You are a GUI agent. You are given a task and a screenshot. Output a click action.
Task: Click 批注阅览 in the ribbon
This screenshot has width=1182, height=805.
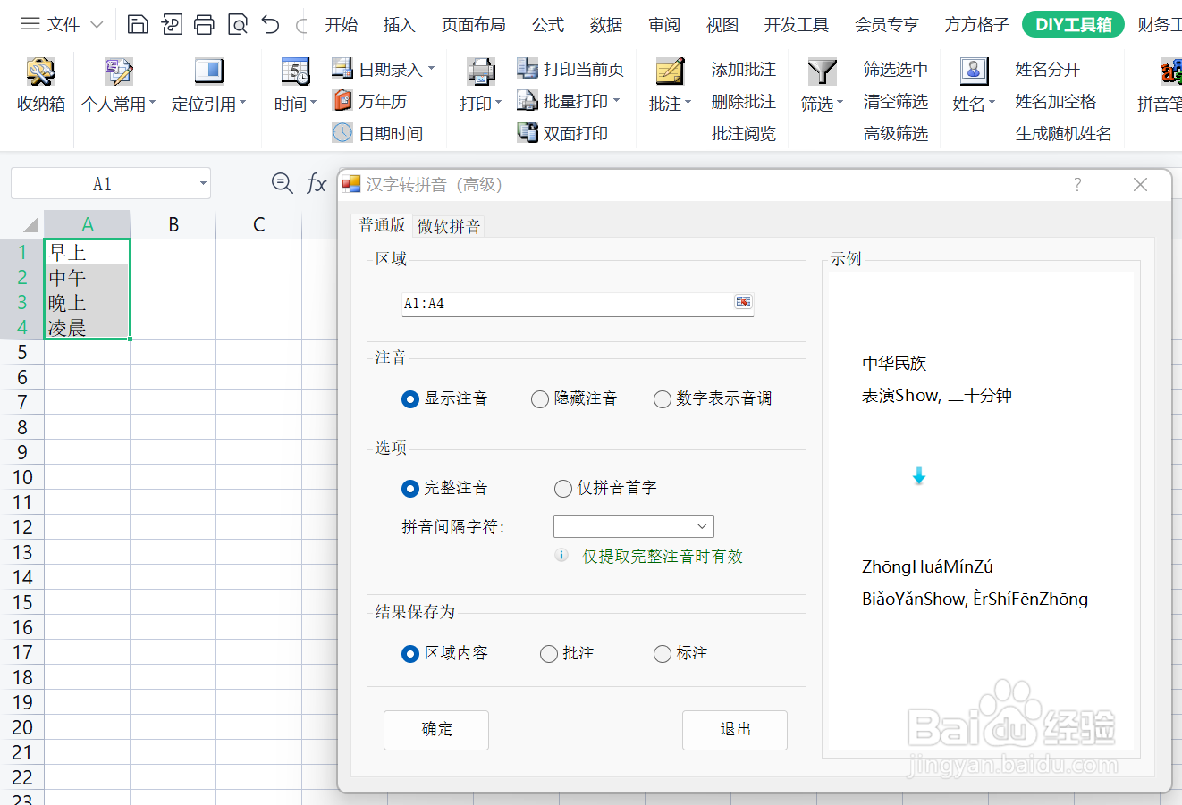pos(744,133)
